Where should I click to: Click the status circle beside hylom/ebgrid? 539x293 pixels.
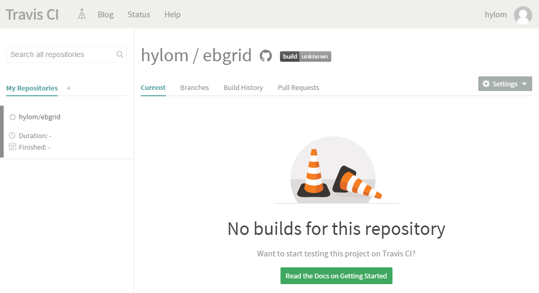13,117
